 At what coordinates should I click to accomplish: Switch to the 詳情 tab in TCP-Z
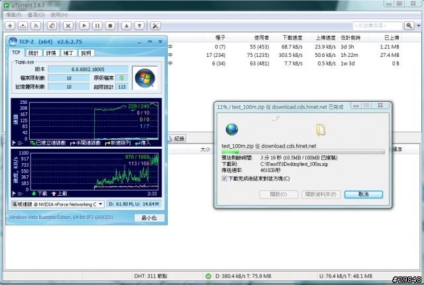click(x=51, y=53)
